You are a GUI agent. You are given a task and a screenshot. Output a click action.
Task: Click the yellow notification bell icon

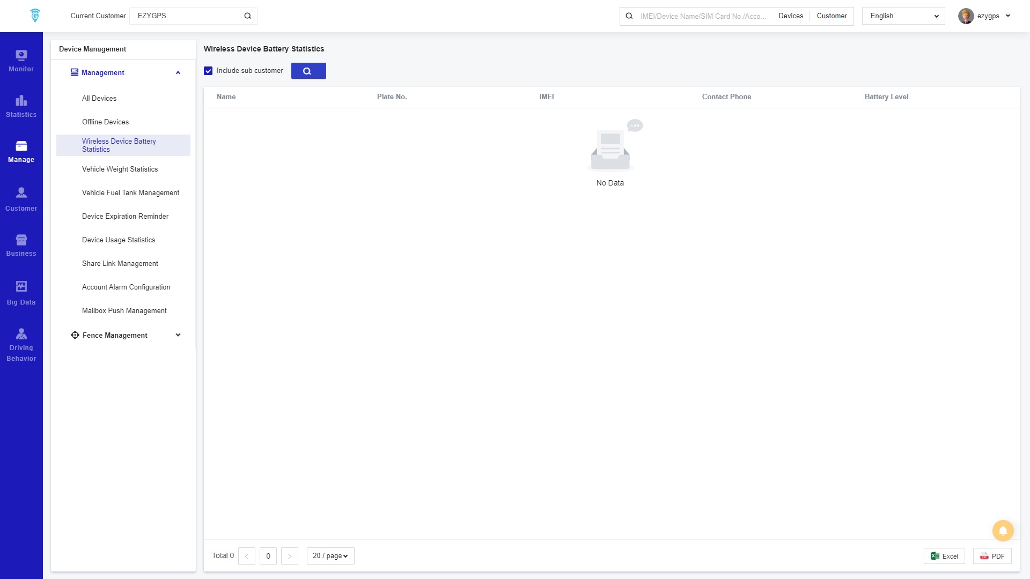(x=1003, y=531)
